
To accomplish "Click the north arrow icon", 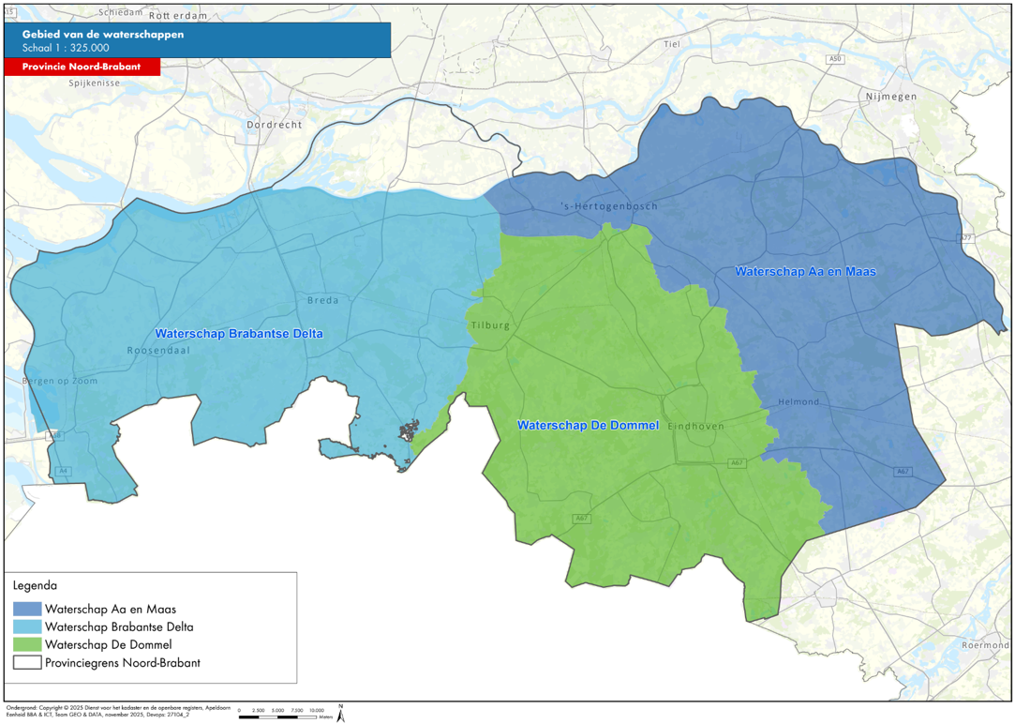I will (341, 712).
